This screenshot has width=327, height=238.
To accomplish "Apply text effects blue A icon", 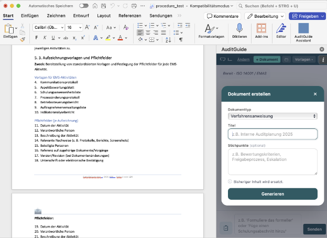I will click(x=95, y=38).
